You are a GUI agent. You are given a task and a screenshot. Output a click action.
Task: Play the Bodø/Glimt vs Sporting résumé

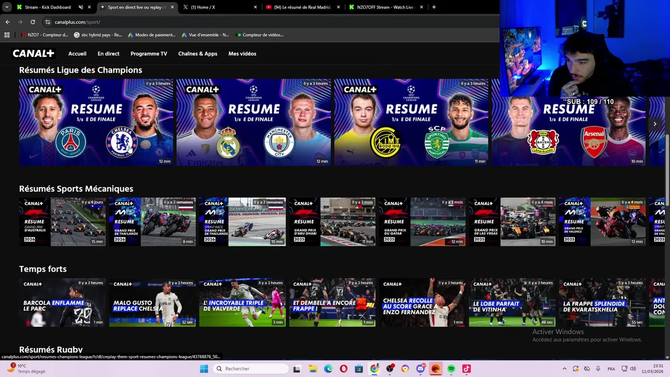point(411,122)
